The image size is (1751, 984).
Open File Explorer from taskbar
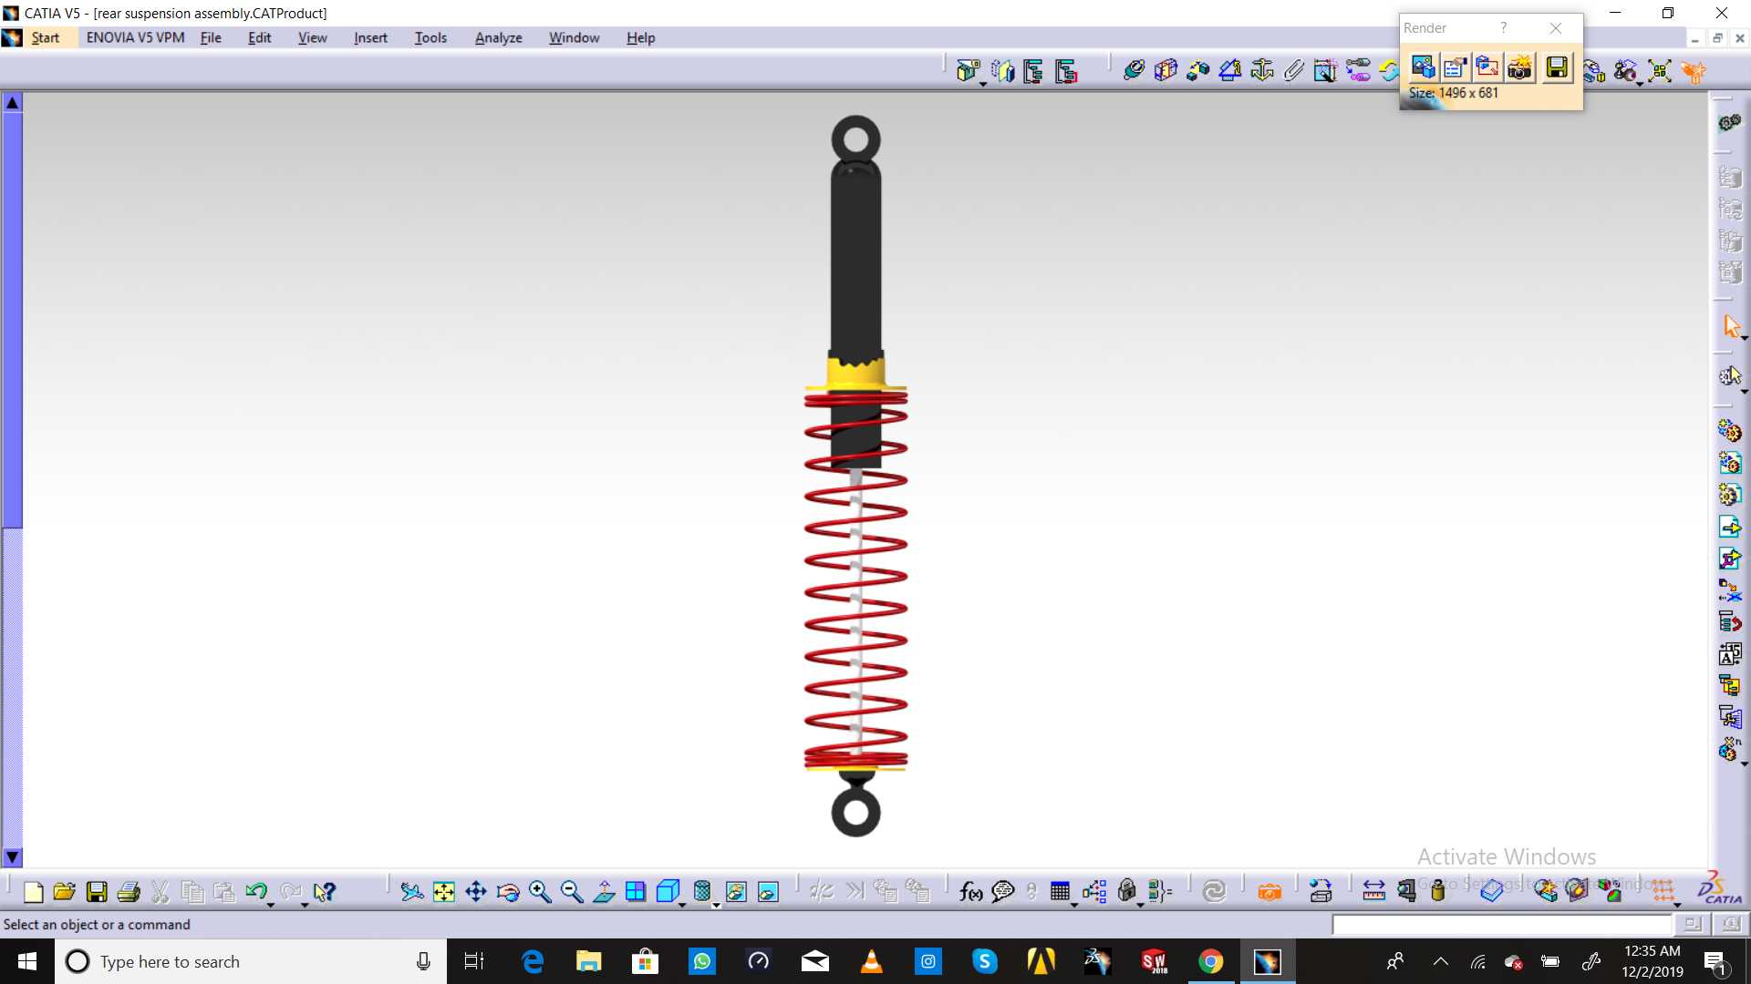click(589, 961)
